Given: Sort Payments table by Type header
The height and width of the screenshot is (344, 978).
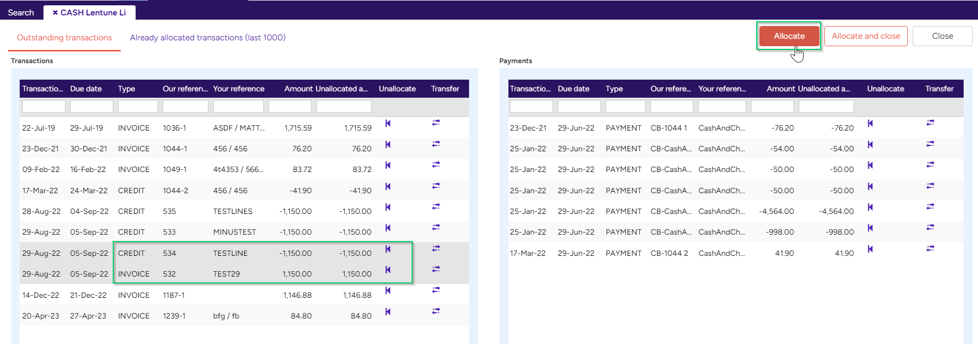Looking at the screenshot, I should pos(614,89).
